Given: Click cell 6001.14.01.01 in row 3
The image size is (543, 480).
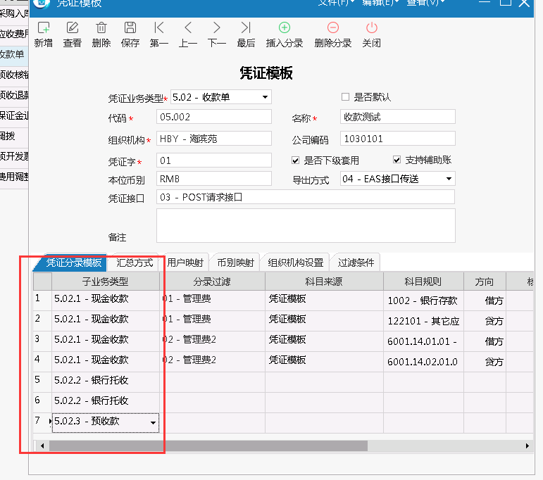Looking at the screenshot, I should pyautogui.click(x=423, y=341).
